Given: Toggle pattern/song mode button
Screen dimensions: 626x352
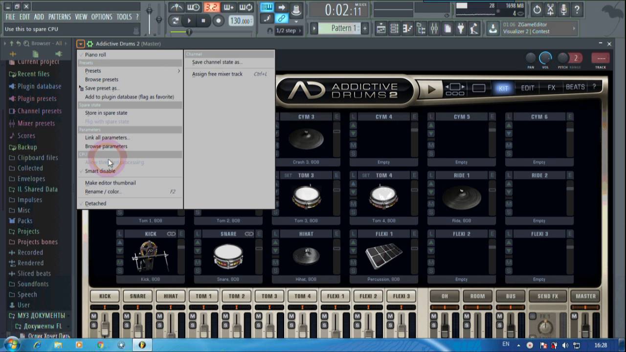Looking at the screenshot, I should 175,21.
